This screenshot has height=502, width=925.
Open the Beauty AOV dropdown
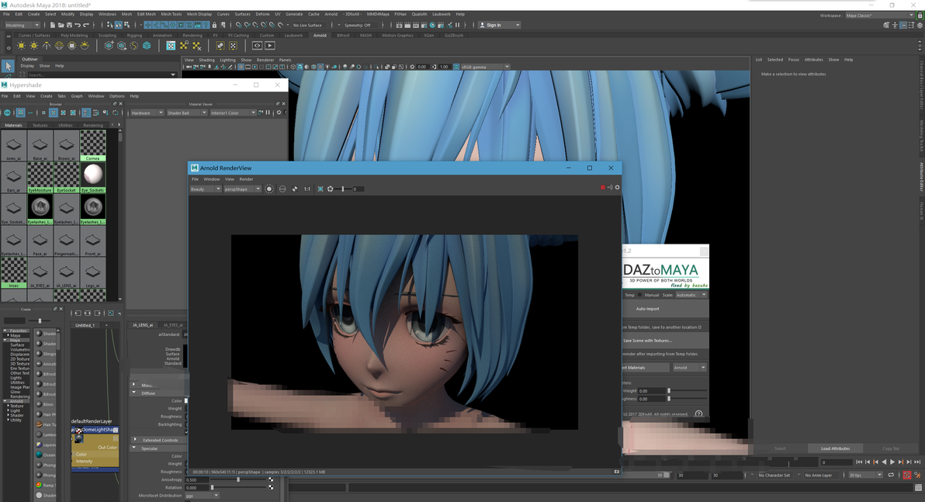point(206,189)
